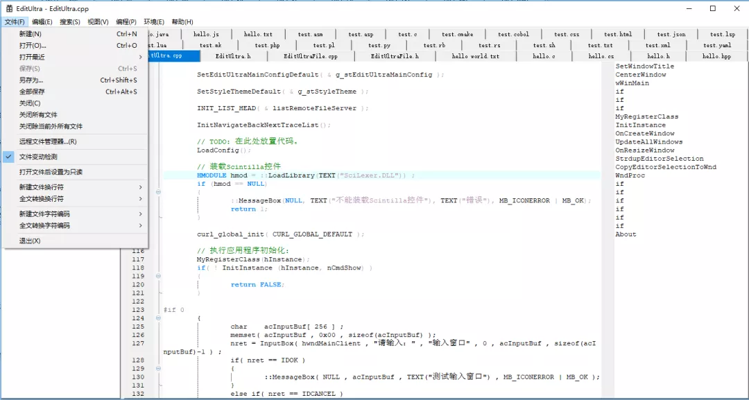Switch to the EditUltraFile.cpp tab
Screen dimensions: 749x400
point(311,56)
